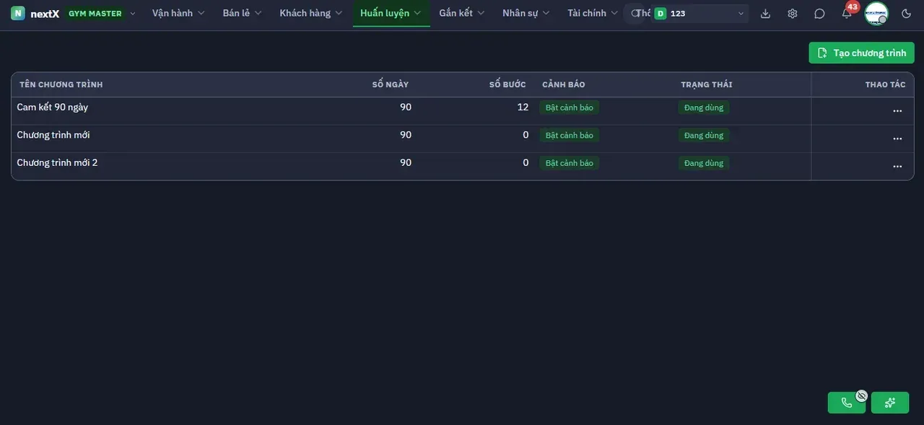The height and width of the screenshot is (425, 924).
Task: Click Bật cảnh báo badge for Cam kết 90 ngày
Action: click(x=570, y=108)
